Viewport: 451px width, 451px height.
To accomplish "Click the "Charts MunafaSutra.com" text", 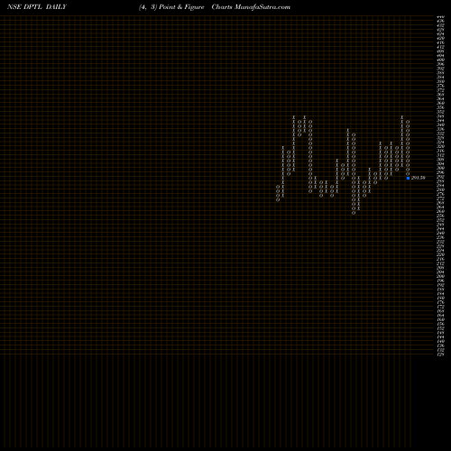I will tap(251, 7).
